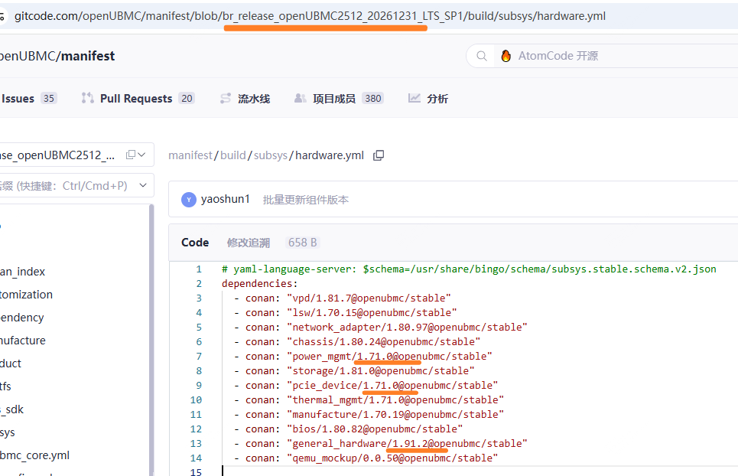Copy the hardware.yml file path

[379, 155]
